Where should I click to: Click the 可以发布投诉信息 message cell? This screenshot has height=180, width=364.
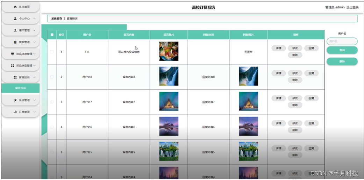129,52
